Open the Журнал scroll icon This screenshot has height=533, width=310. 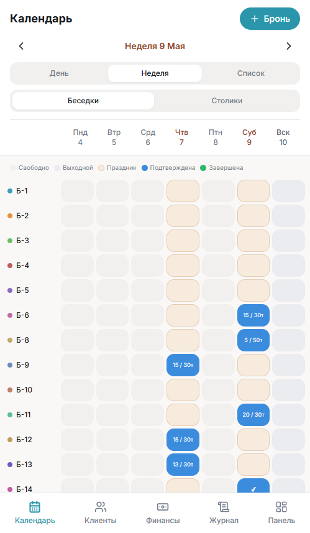tap(224, 507)
